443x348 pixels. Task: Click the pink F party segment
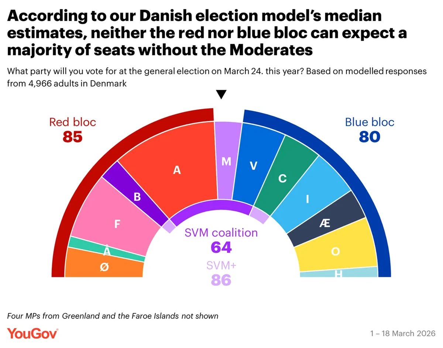click(116, 223)
